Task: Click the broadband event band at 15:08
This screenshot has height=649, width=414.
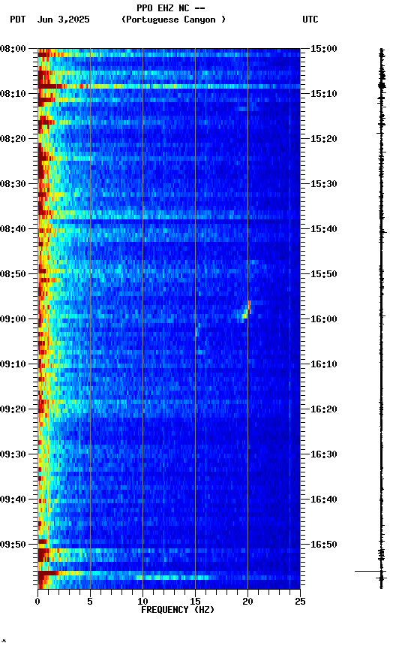Action: point(169,86)
